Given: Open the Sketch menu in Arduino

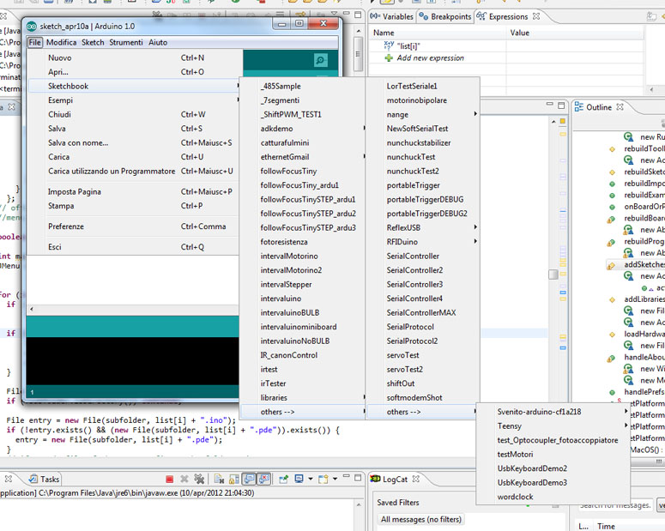Looking at the screenshot, I should 93,42.
